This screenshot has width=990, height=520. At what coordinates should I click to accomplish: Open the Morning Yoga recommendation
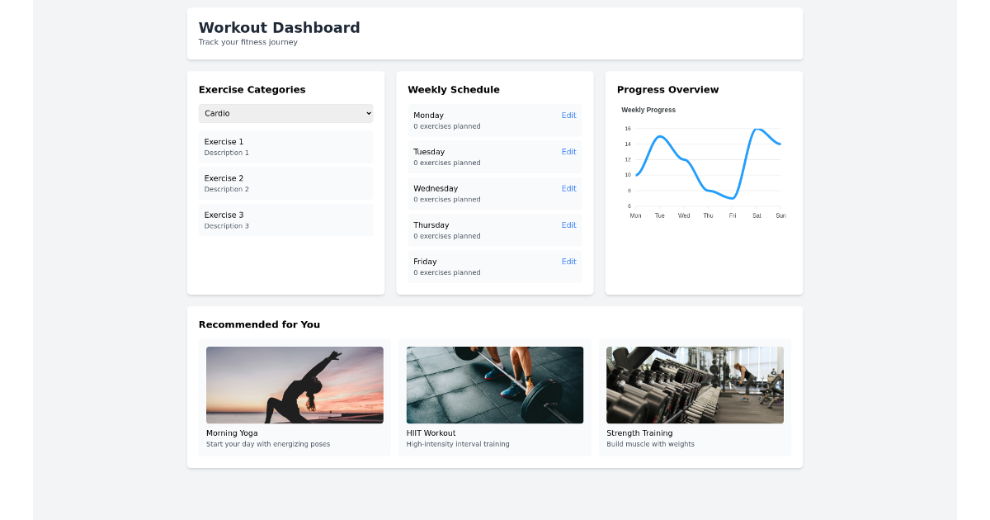294,399
